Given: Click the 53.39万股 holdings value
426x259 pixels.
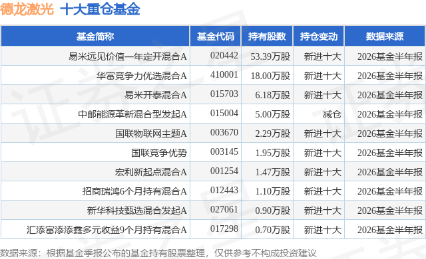Looking at the screenshot, I should pyautogui.click(x=270, y=56).
